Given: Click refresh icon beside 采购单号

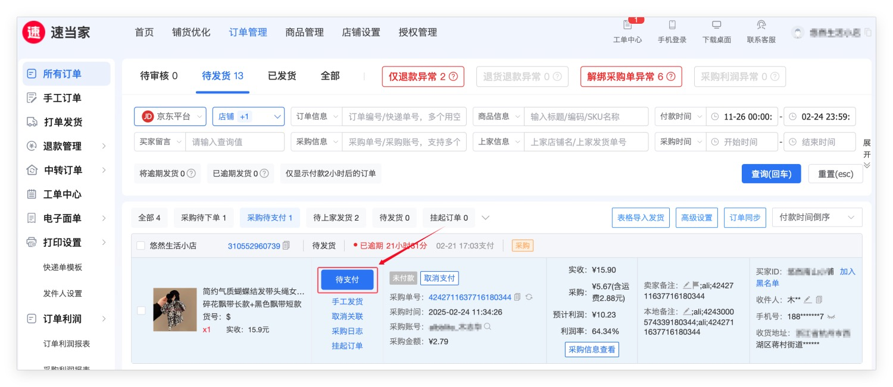Looking at the screenshot, I should tap(529, 297).
